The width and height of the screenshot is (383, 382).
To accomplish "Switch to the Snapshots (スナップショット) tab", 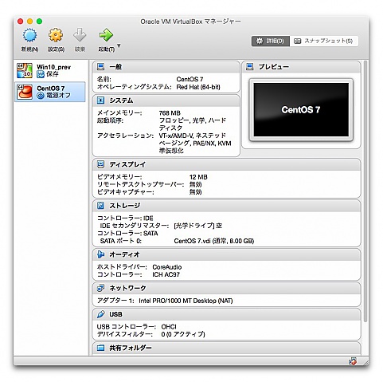I will 324,41.
